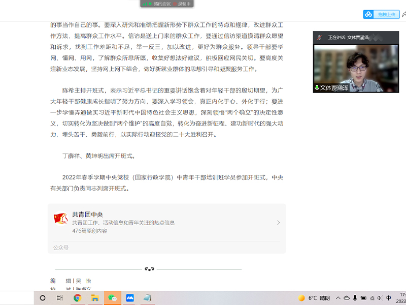Open the notepad app icon in taskbar

coord(147,298)
